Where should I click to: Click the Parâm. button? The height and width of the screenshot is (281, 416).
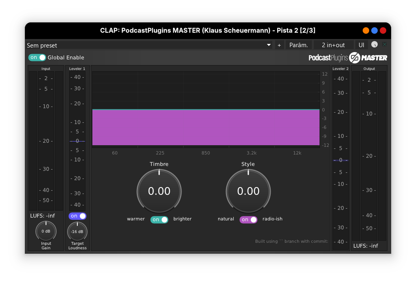(298, 45)
